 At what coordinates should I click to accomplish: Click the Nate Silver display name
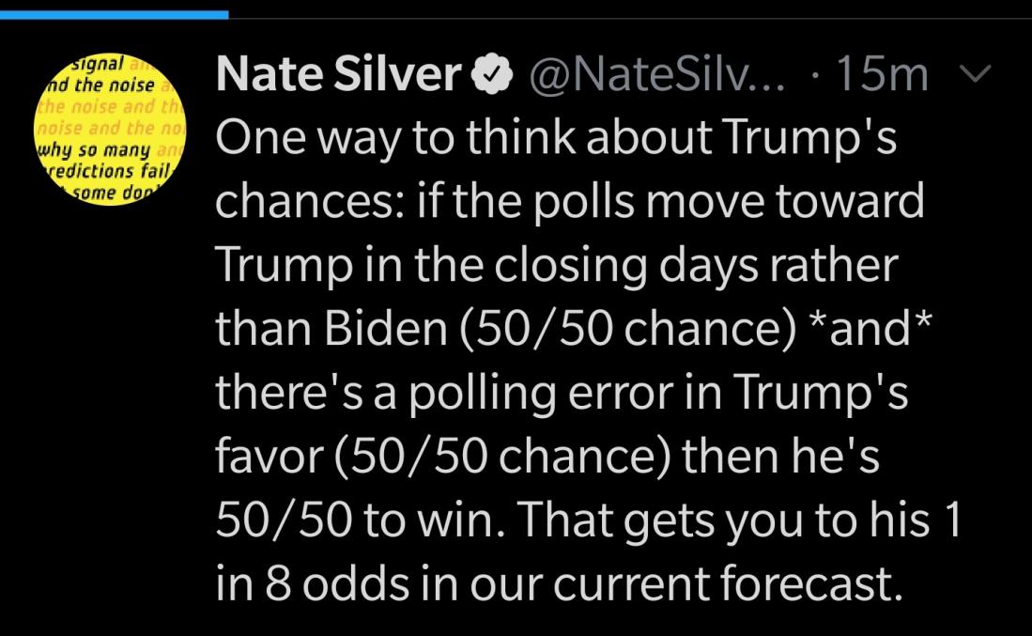point(339,73)
